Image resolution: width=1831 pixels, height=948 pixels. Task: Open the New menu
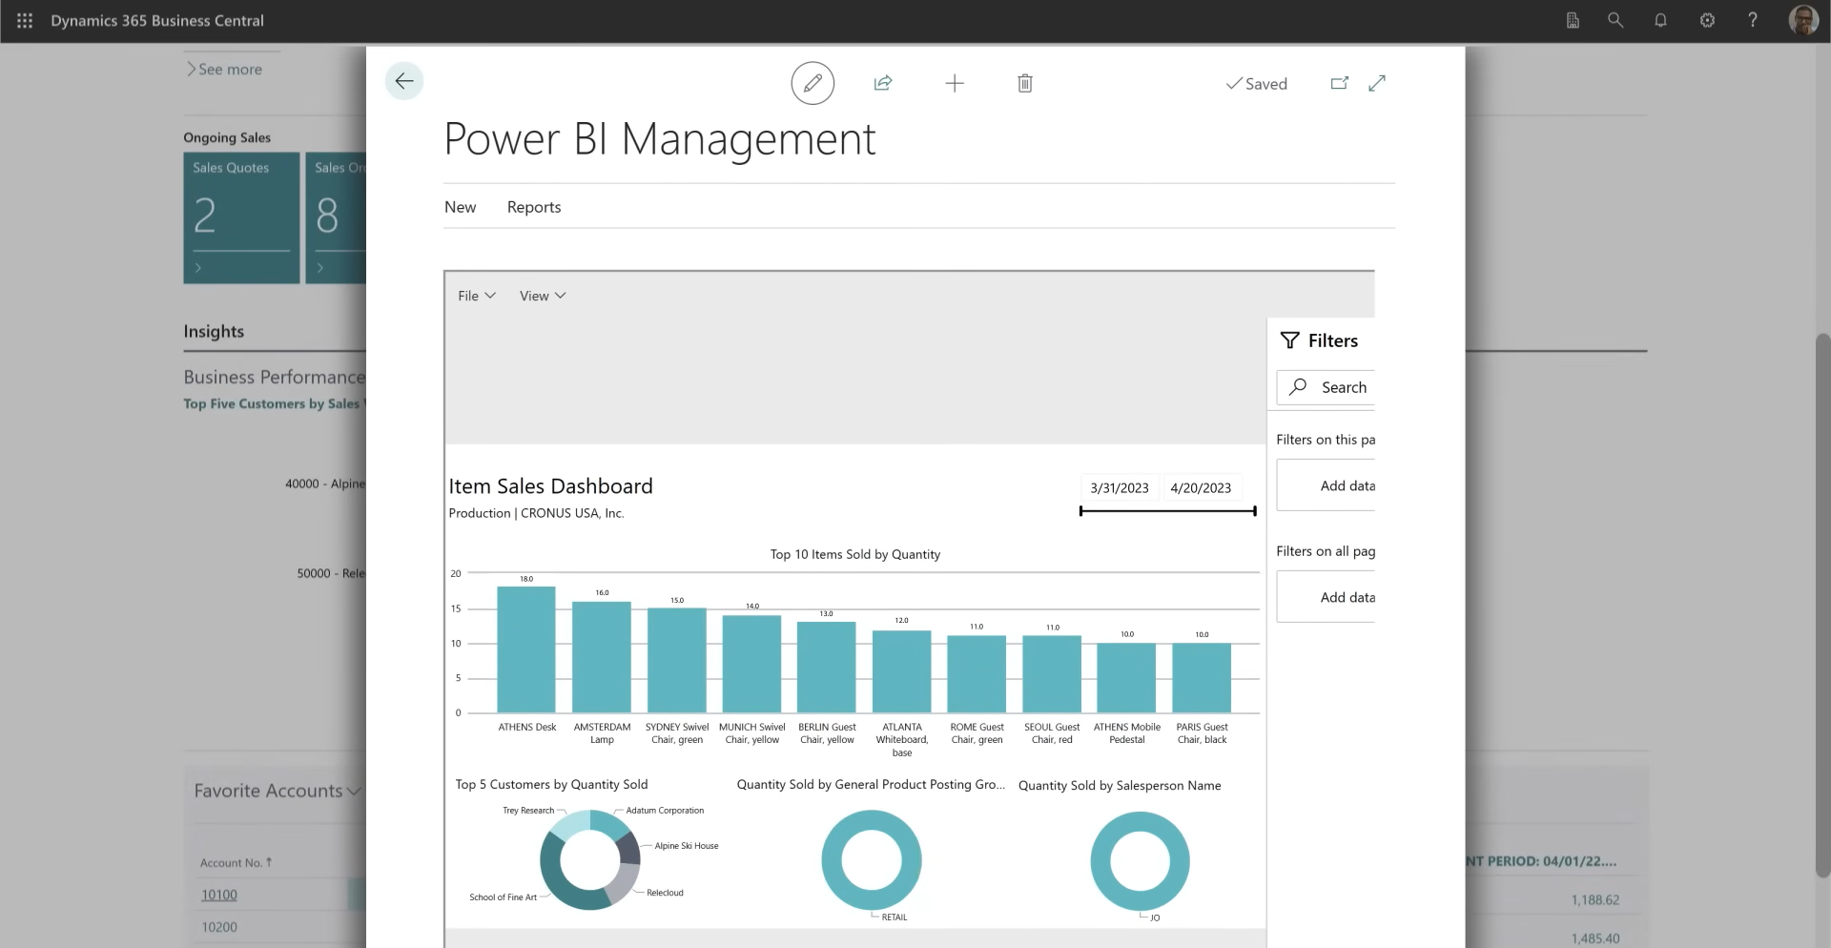[x=460, y=207]
